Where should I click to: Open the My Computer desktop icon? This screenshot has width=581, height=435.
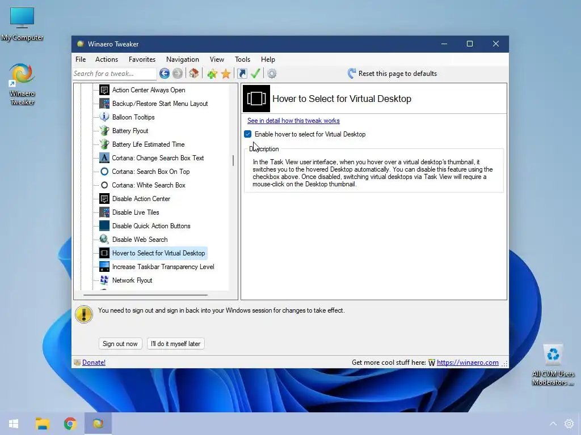coord(22,24)
